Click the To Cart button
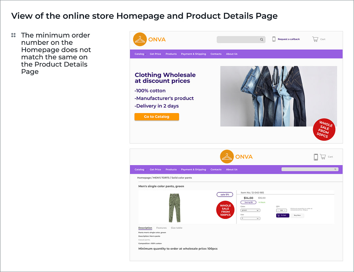Image resolution: width=354 pixels, height=272 pixels. click(283, 215)
